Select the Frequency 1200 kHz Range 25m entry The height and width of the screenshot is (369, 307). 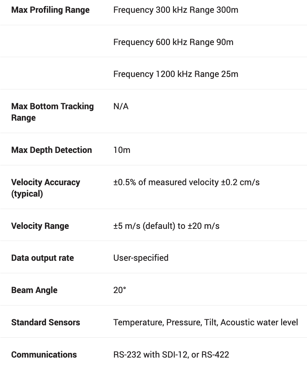coord(176,74)
